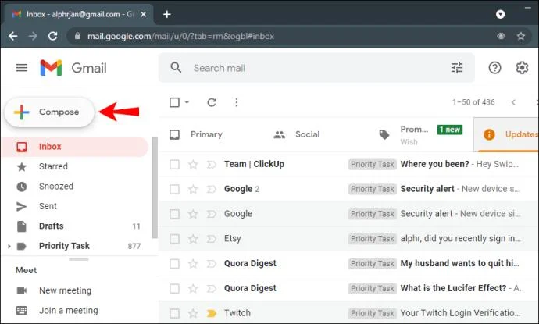Image resolution: width=539 pixels, height=324 pixels.
Task: Click the Gmail logo
Action: (73, 68)
